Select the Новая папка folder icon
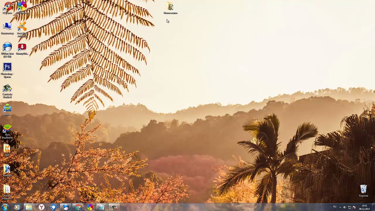The image size is (375, 211). pos(171,8)
